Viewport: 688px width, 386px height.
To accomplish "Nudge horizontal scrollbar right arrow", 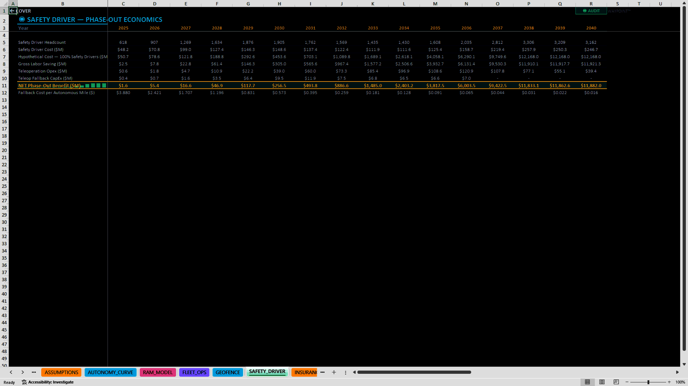I will 677,372.
